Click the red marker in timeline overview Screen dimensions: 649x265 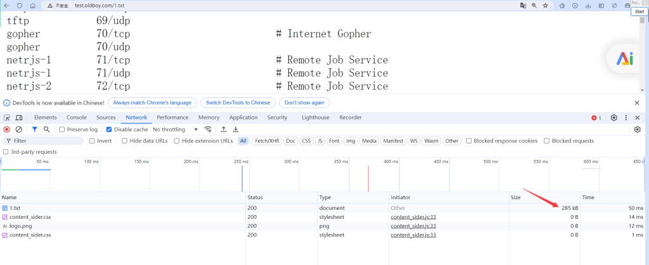[x=368, y=178]
